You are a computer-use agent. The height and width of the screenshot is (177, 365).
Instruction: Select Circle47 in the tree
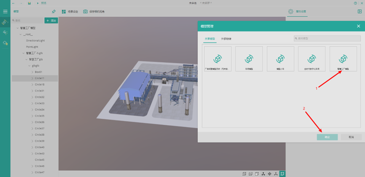40,172
